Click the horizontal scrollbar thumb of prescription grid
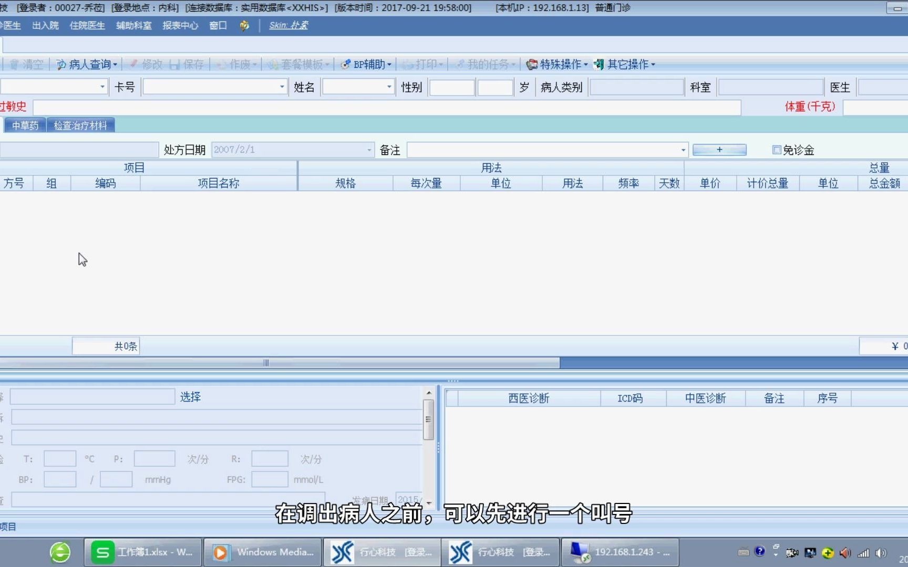This screenshot has height=567, width=908. coord(280,363)
